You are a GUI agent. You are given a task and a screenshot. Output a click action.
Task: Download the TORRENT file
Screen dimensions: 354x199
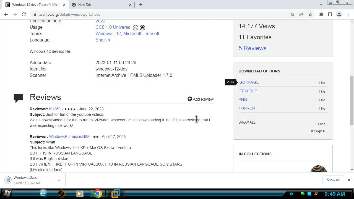[248, 108]
